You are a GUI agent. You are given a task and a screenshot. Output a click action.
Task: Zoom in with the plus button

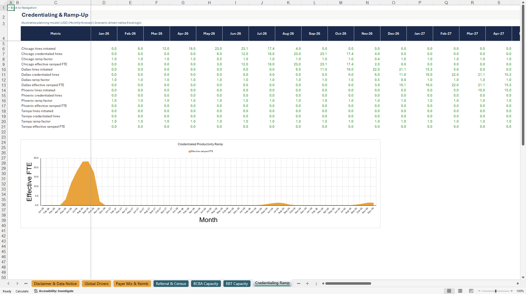(512, 291)
